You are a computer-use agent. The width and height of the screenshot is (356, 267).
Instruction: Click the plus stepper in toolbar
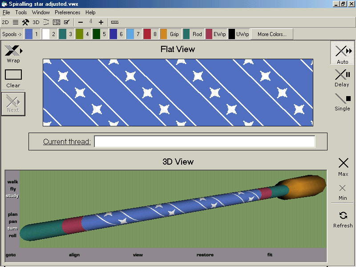point(101,22)
